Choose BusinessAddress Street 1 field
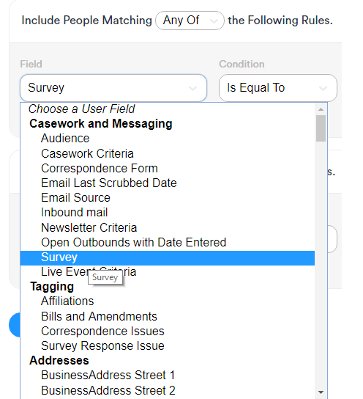Image resolution: width=363 pixels, height=399 pixels. click(x=168, y=376)
